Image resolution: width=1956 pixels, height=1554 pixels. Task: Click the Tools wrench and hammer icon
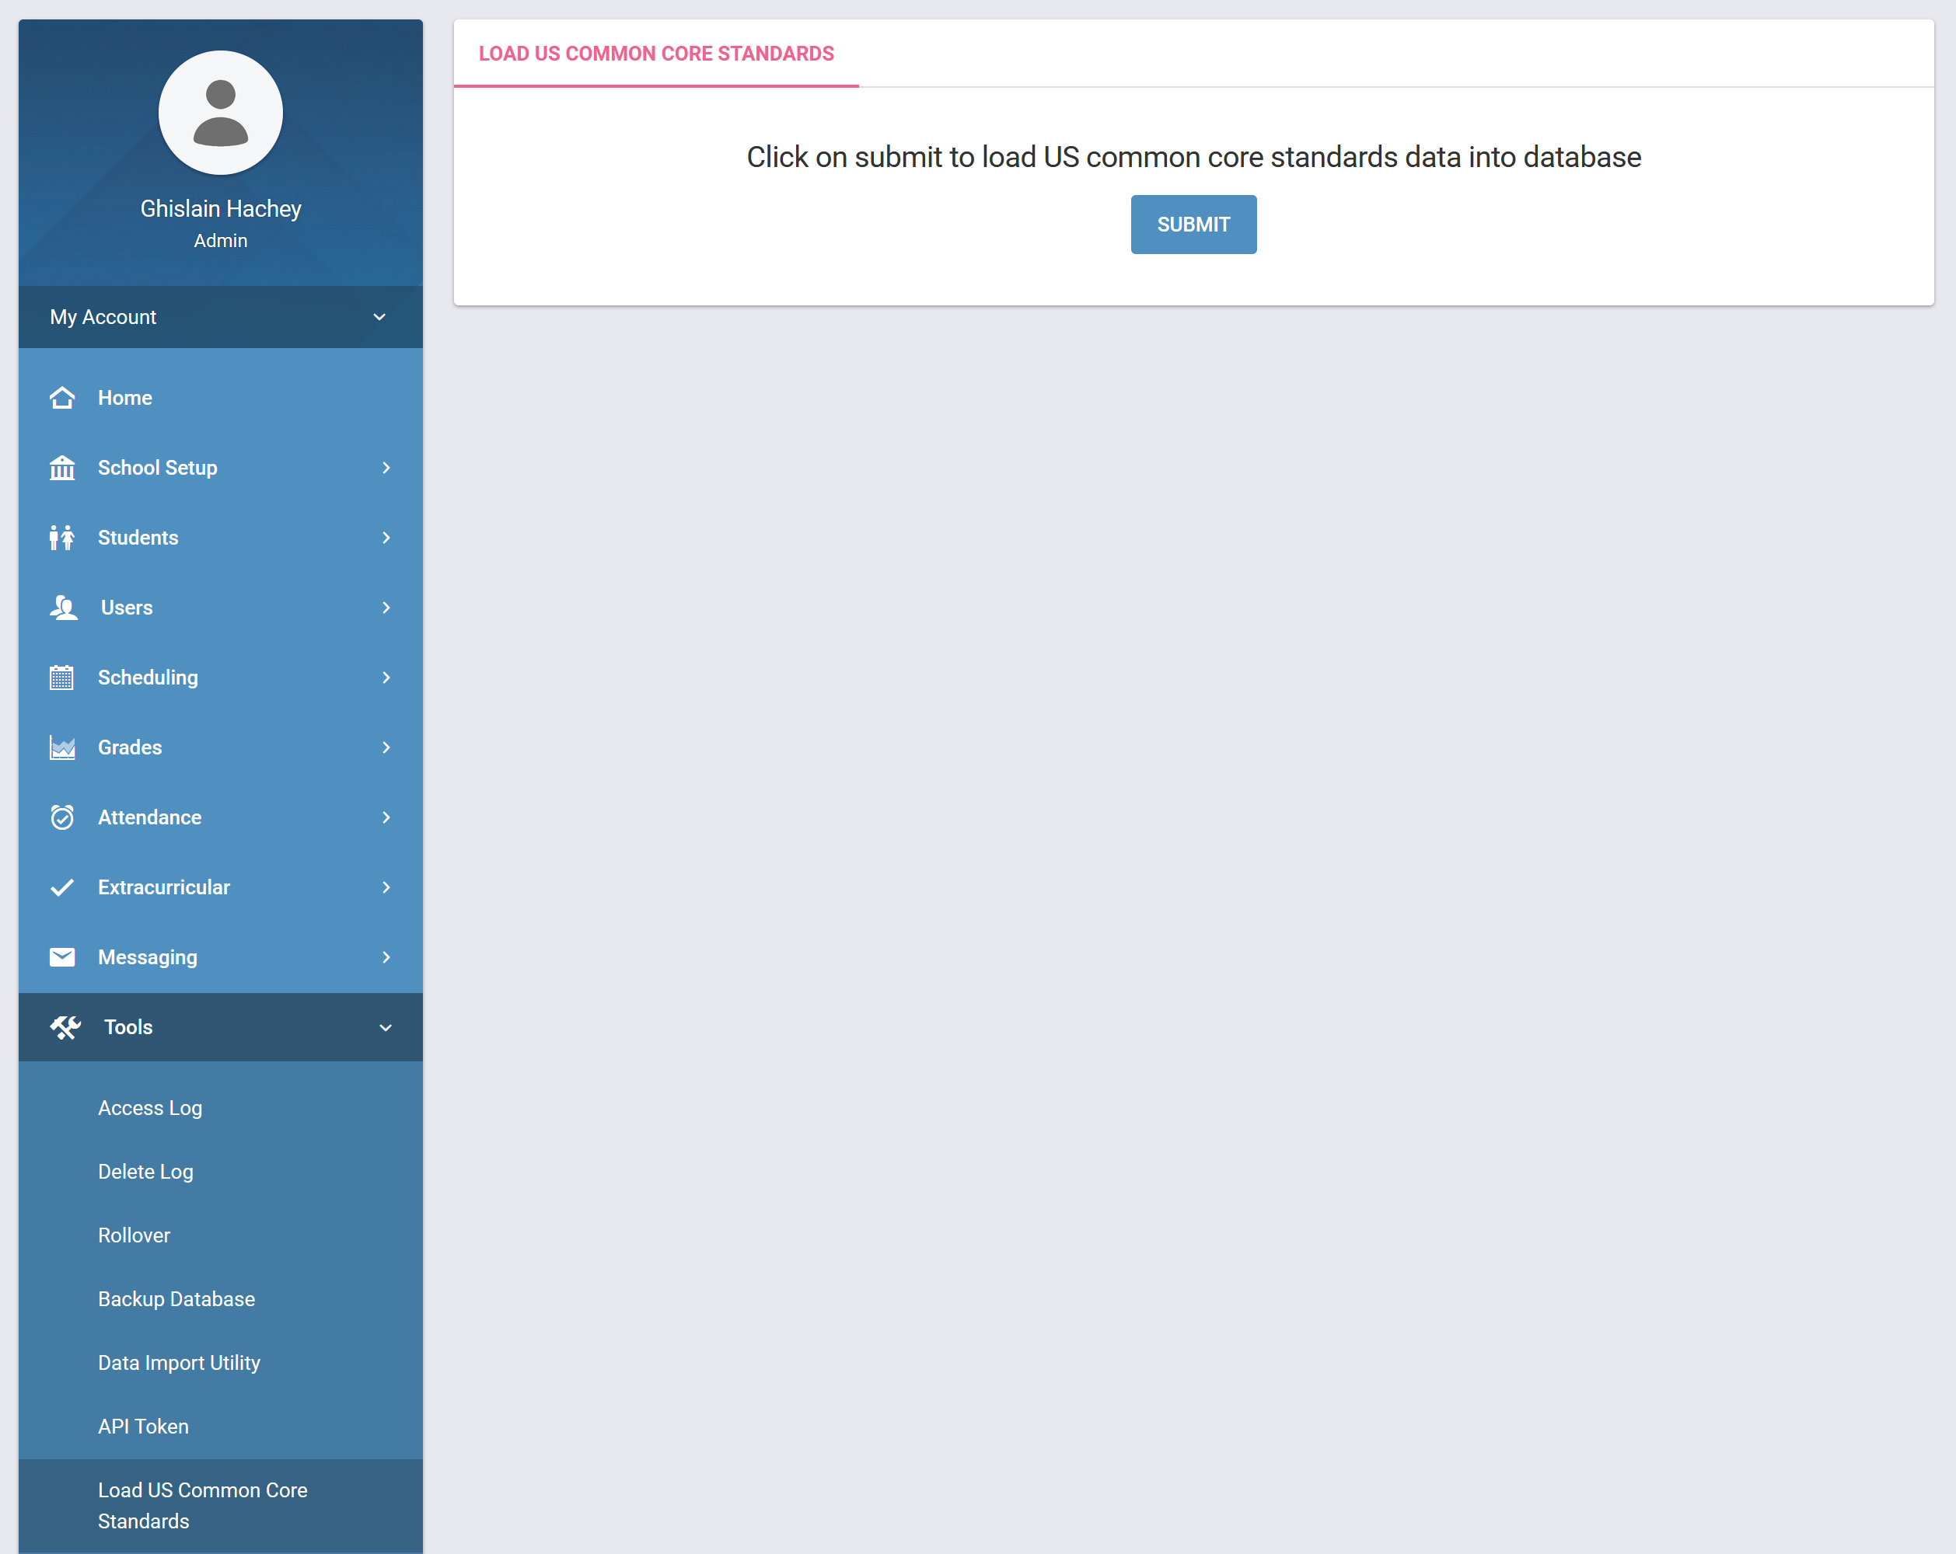[65, 1027]
